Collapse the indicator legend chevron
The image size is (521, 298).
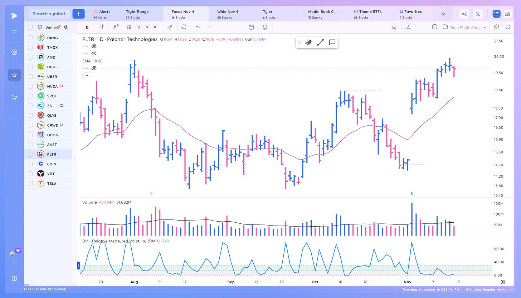point(87,75)
